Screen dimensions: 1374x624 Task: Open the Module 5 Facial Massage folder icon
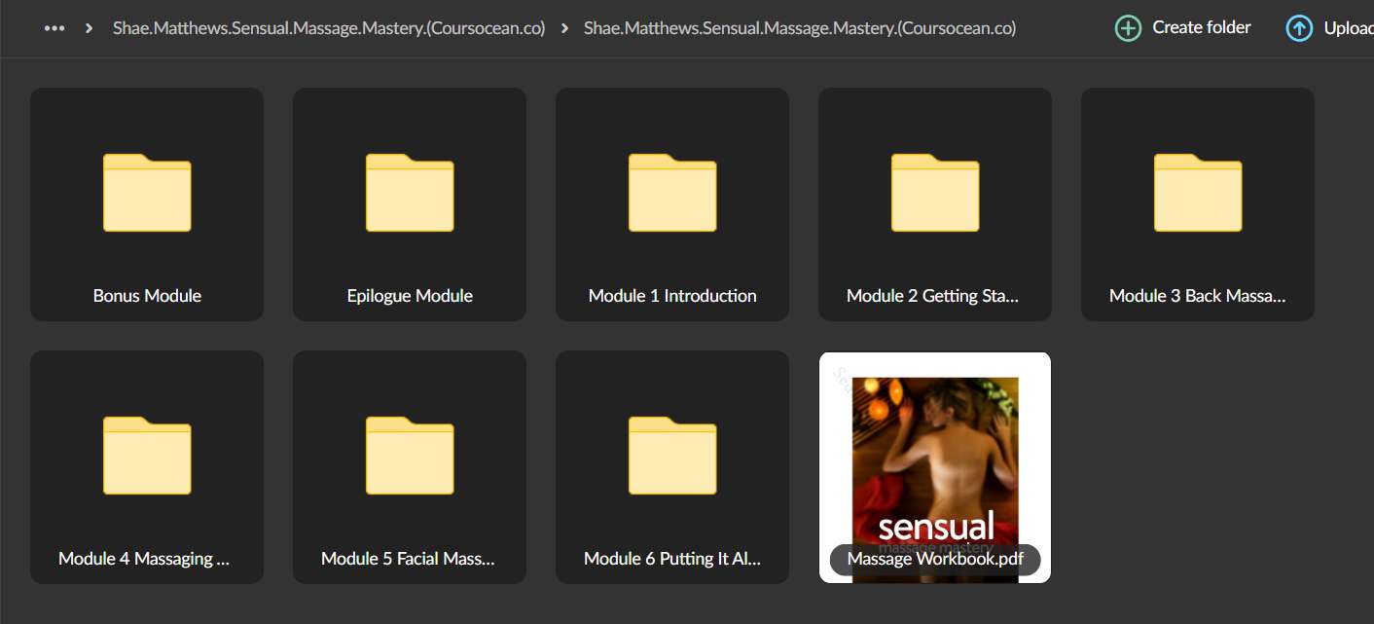pyautogui.click(x=410, y=456)
